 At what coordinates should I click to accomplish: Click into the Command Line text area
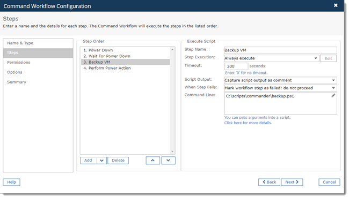(x=280, y=103)
